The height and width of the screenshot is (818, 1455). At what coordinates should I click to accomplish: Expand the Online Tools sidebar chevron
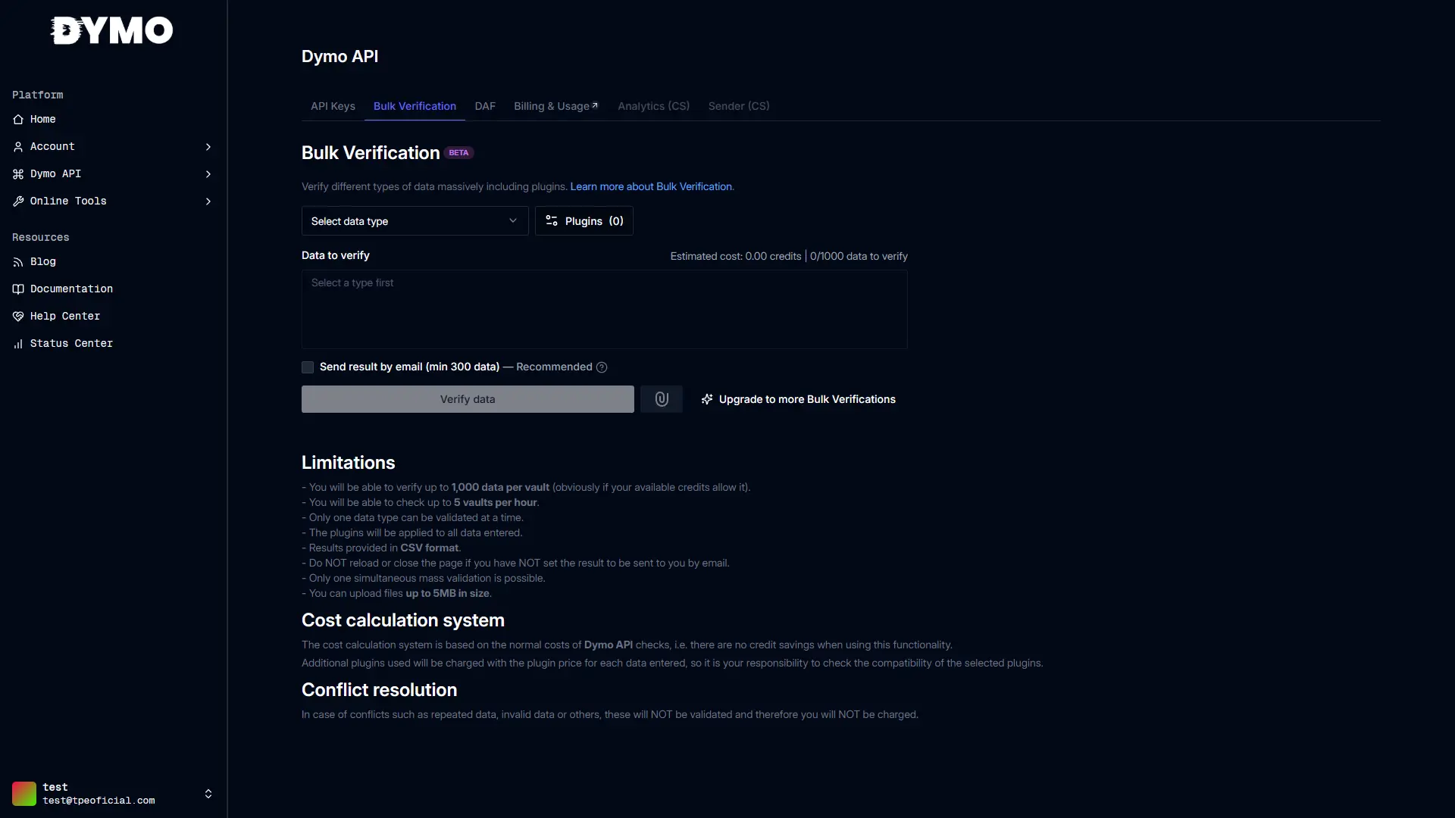pyautogui.click(x=208, y=201)
